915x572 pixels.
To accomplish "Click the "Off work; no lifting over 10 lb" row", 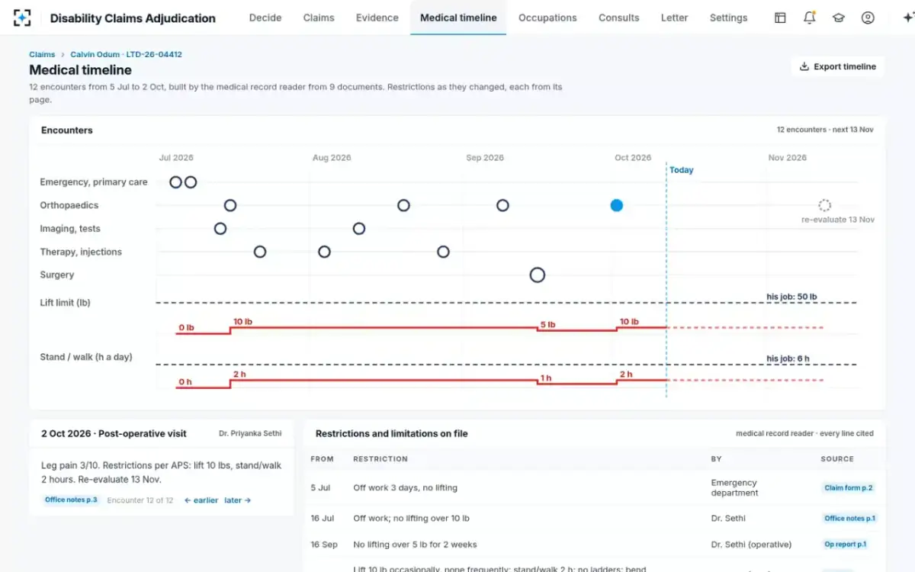I will (x=594, y=519).
